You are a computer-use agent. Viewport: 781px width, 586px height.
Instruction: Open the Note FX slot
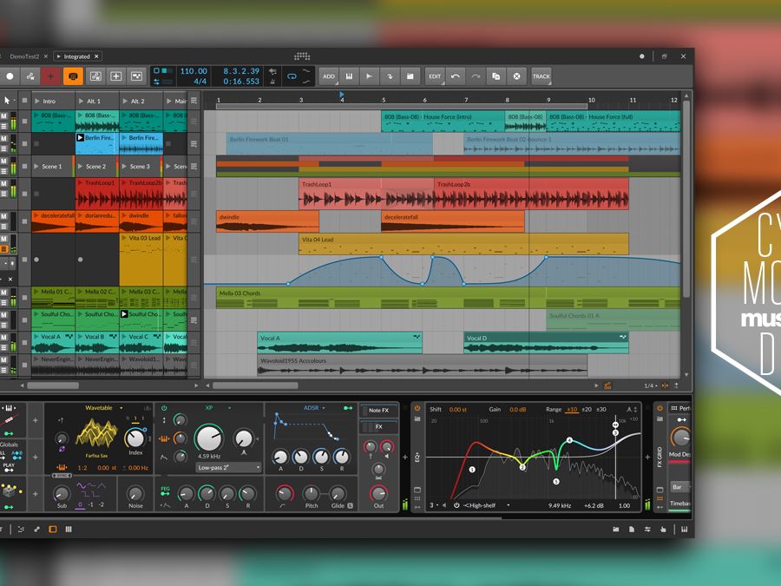click(378, 411)
